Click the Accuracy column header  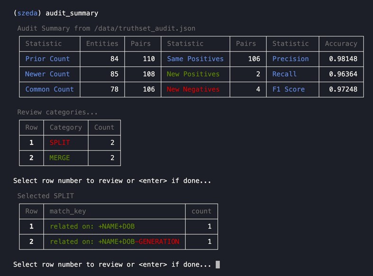pos(341,44)
